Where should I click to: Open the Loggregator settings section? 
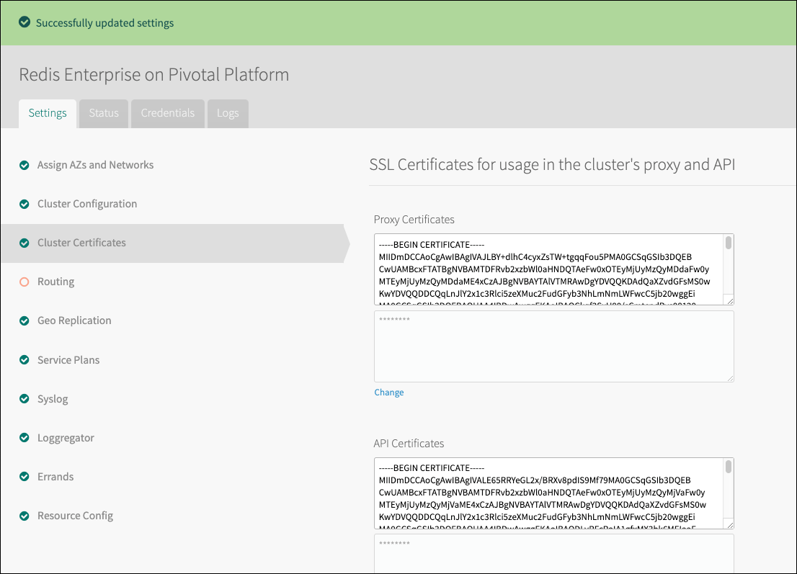(x=66, y=438)
